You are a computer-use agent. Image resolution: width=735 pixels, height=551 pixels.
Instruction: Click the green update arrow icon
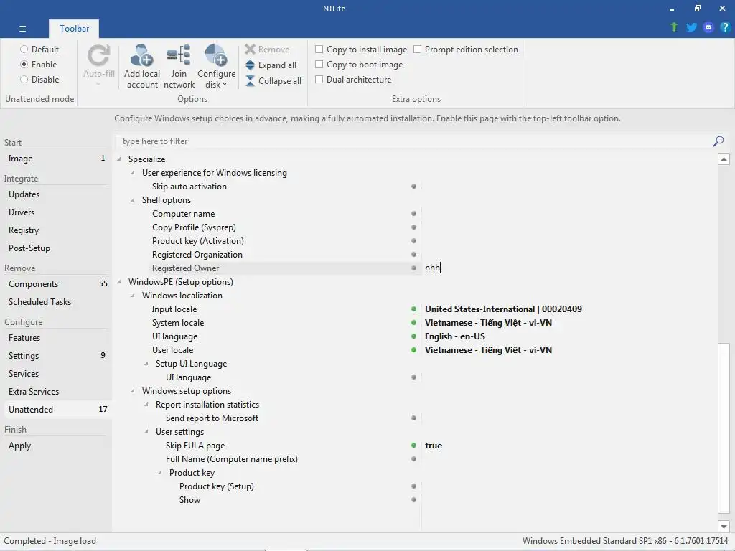pyautogui.click(x=674, y=27)
